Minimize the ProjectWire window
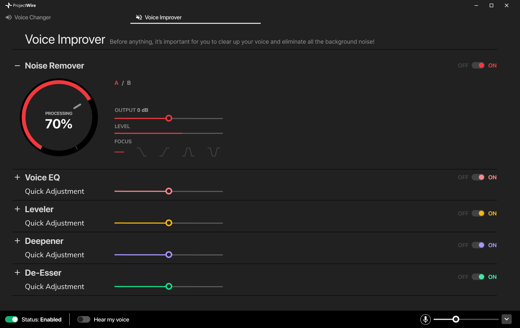The image size is (520, 328). 476,5
